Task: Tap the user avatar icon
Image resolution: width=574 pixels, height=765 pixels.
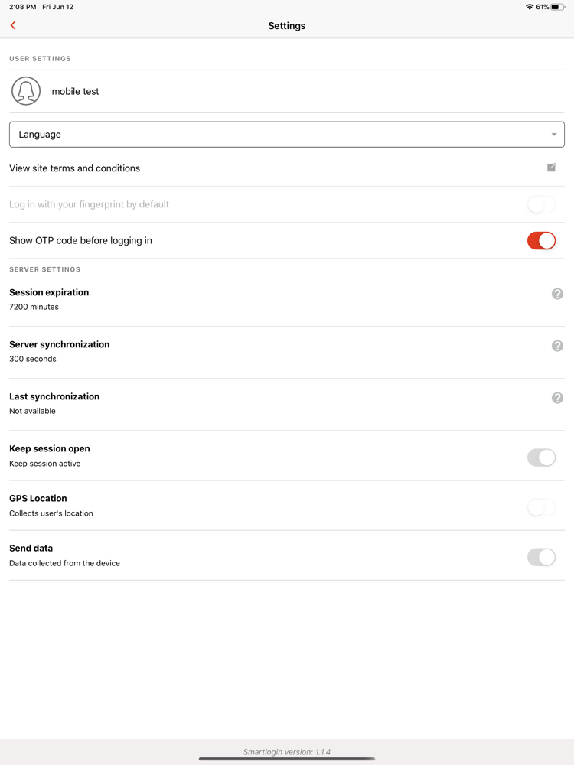Action: click(26, 91)
